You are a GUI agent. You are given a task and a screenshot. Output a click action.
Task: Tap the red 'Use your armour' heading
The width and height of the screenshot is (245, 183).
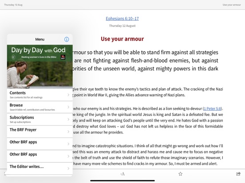tap(122, 39)
